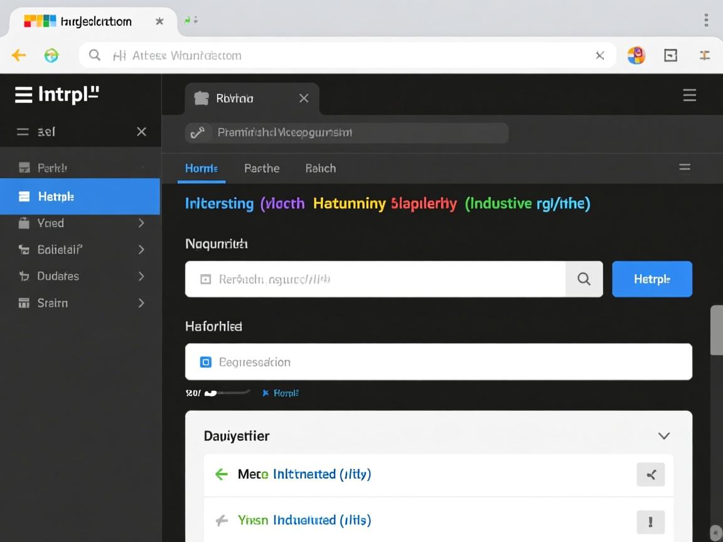This screenshot has height=542, width=723.
Task: Click the three-dot browser menu icon
Action: [x=706, y=20]
